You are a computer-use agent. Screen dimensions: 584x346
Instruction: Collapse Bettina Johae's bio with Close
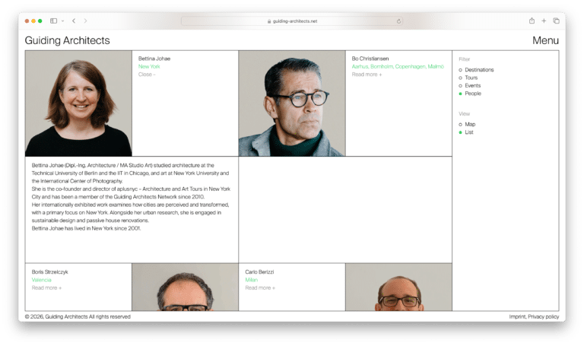point(146,75)
